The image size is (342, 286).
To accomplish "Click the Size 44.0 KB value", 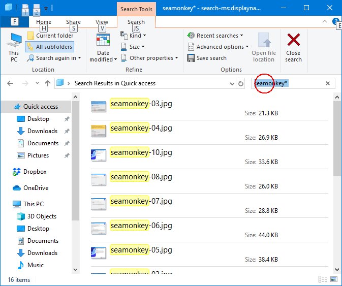I will [268, 235].
